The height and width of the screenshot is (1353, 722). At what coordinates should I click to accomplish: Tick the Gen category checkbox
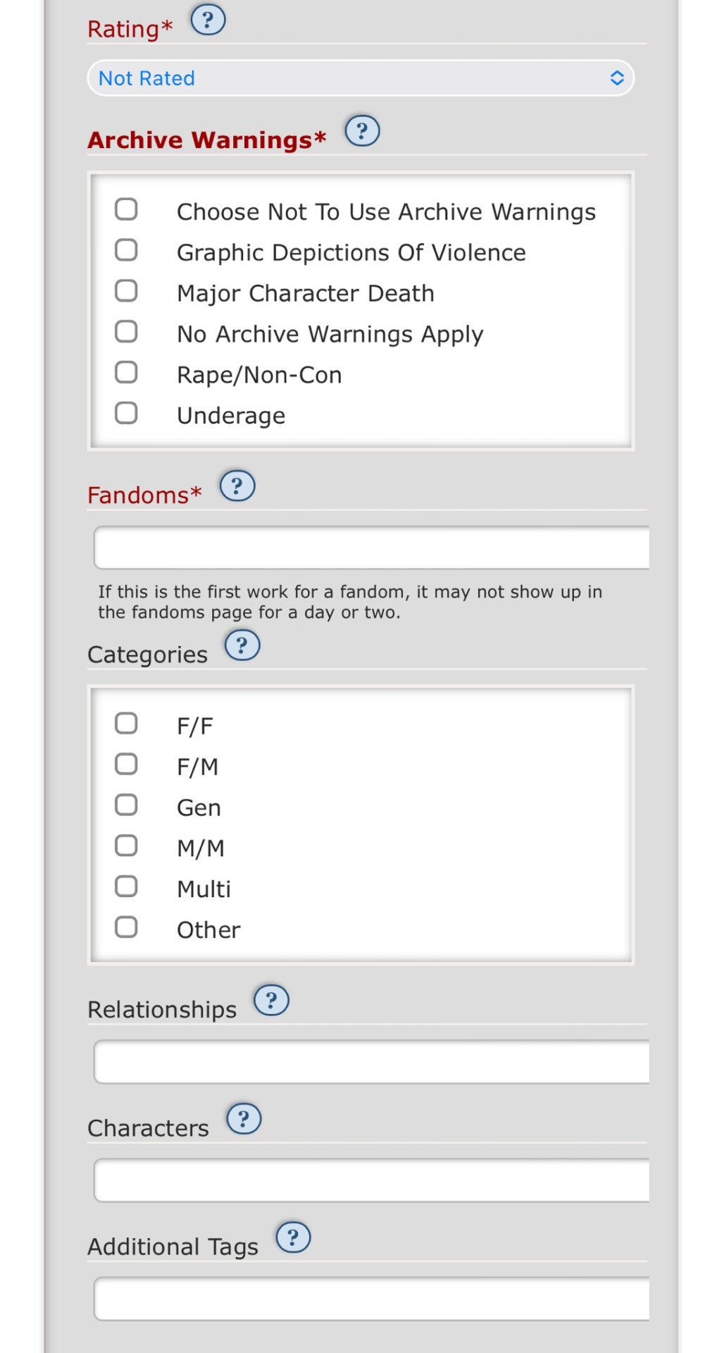click(126, 805)
